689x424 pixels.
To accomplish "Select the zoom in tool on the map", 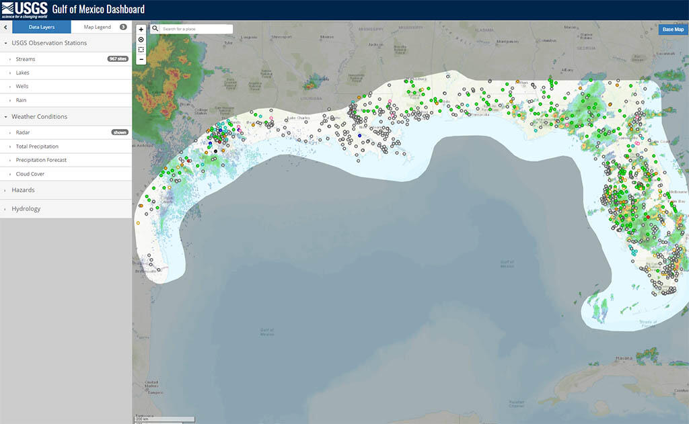I will click(x=141, y=30).
